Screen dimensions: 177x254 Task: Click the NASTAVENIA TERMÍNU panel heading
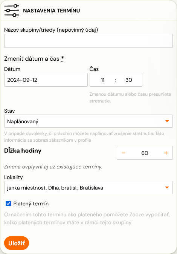tap(52, 11)
